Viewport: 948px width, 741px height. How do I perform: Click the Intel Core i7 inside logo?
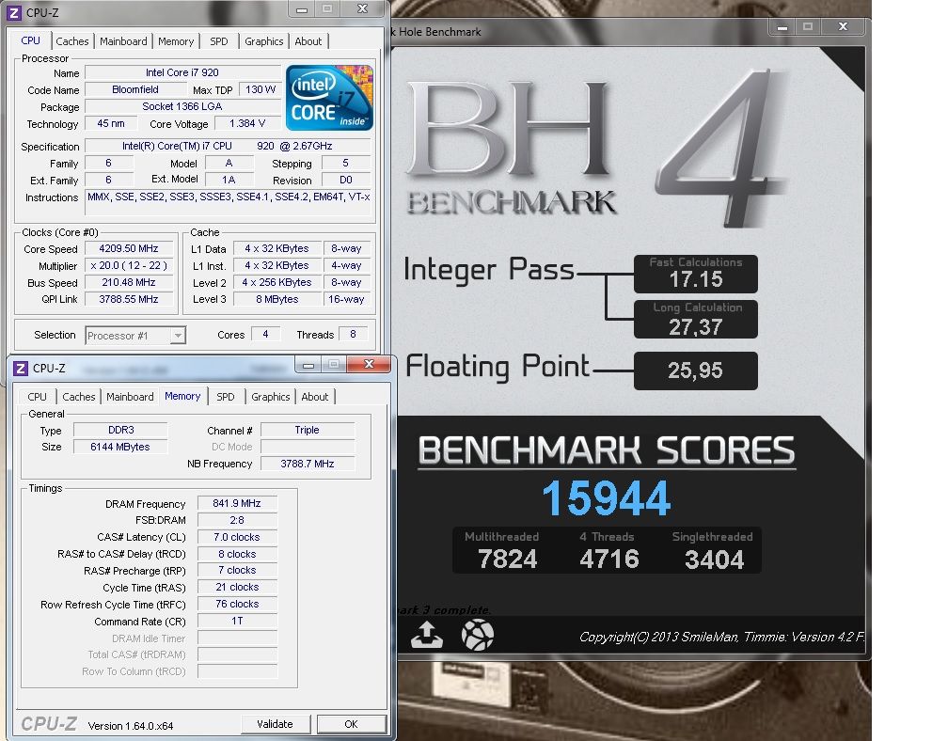[x=329, y=98]
